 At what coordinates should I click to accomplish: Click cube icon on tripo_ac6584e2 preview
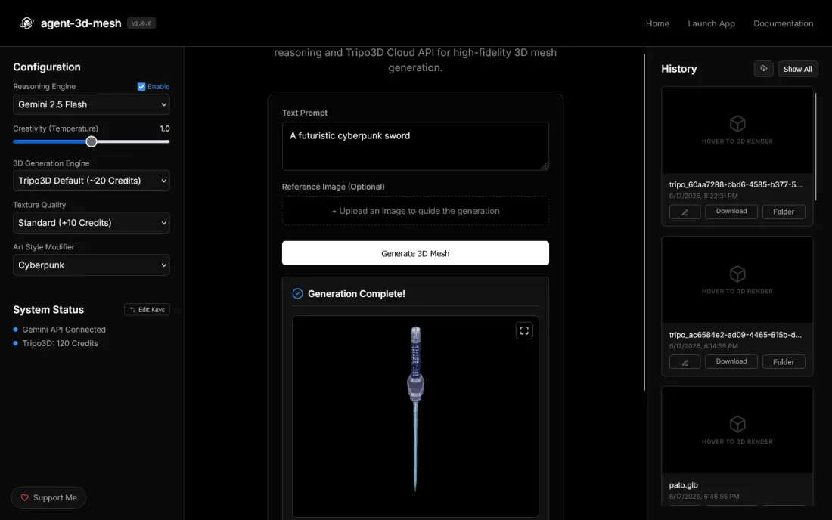pyautogui.click(x=737, y=274)
